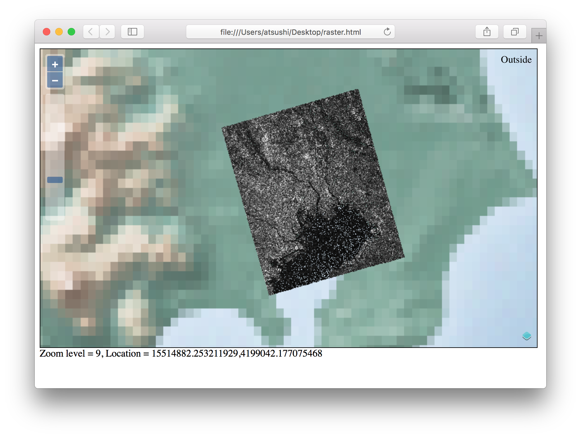Image resolution: width=581 pixels, height=438 pixels.
Task: Toggle the Safari sidebar
Action: click(x=133, y=32)
